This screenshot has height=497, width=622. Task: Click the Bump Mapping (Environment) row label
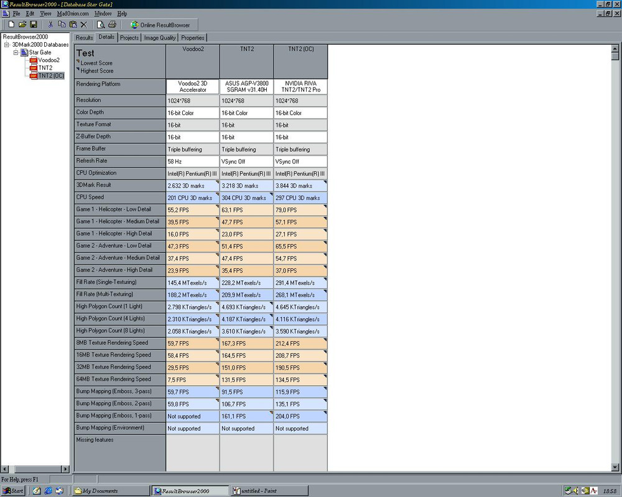click(120, 428)
